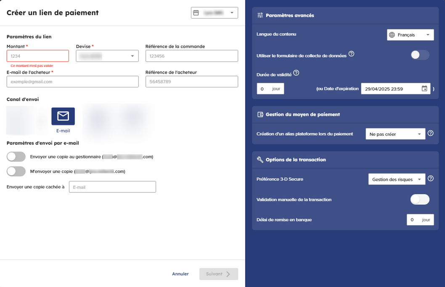Click help icon beside data collection form
This screenshot has height=287, width=445.
(x=351, y=54)
